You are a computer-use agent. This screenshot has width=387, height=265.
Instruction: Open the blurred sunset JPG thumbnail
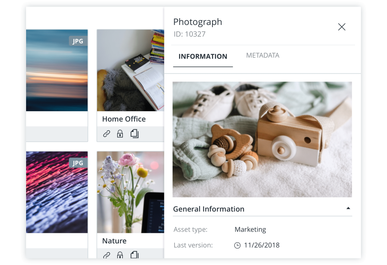pos(57,70)
